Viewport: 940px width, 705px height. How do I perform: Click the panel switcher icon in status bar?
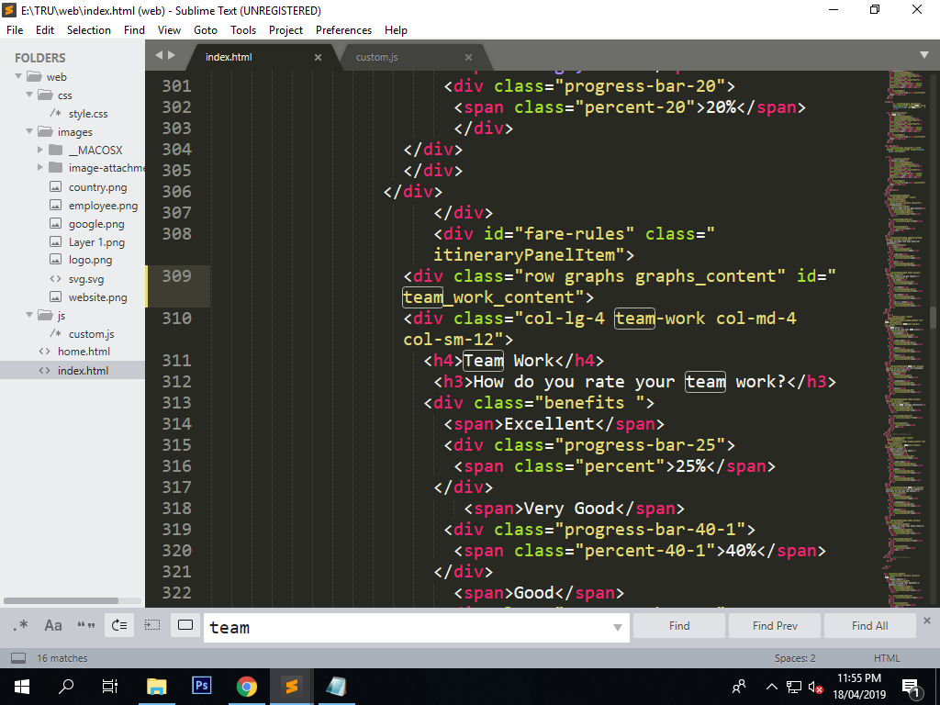click(x=17, y=658)
